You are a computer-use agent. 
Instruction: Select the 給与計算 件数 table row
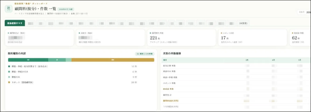coord(236,66)
